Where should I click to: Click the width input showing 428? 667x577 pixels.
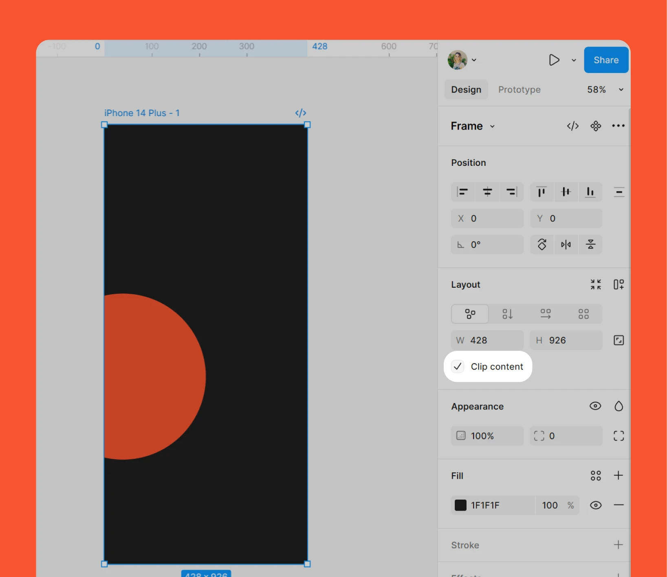[487, 340]
